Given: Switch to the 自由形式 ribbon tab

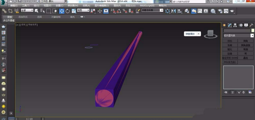Looking at the screenshot, I should [x=23, y=17].
